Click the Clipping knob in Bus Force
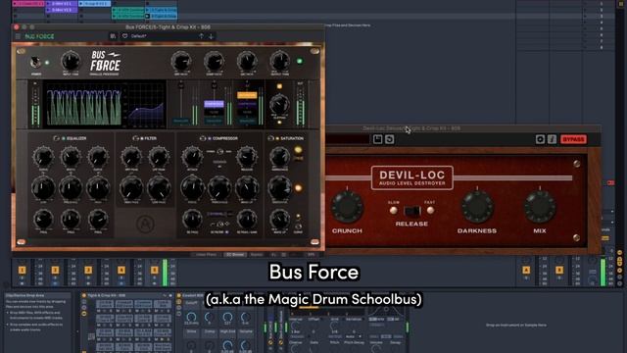This screenshot has width=627, height=353. 279,104
